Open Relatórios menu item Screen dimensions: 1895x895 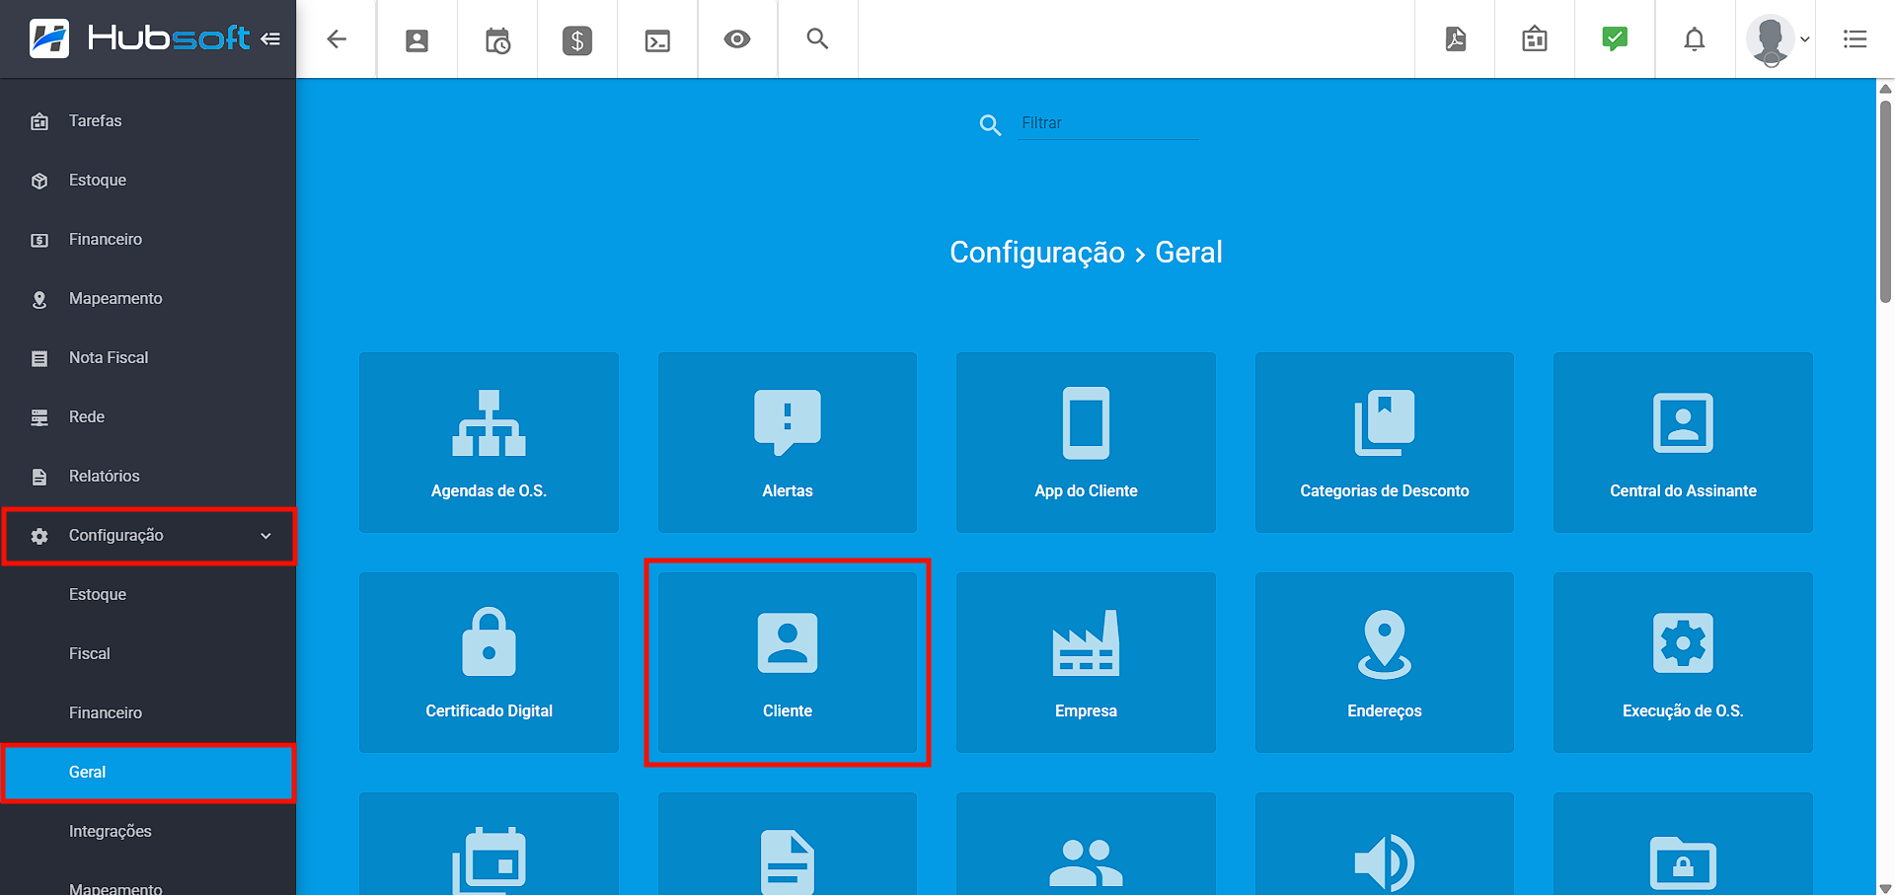[148, 476]
